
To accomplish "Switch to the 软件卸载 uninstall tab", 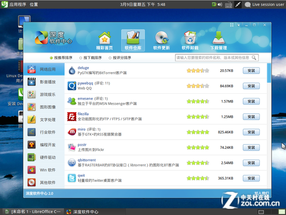I will pos(190,41).
